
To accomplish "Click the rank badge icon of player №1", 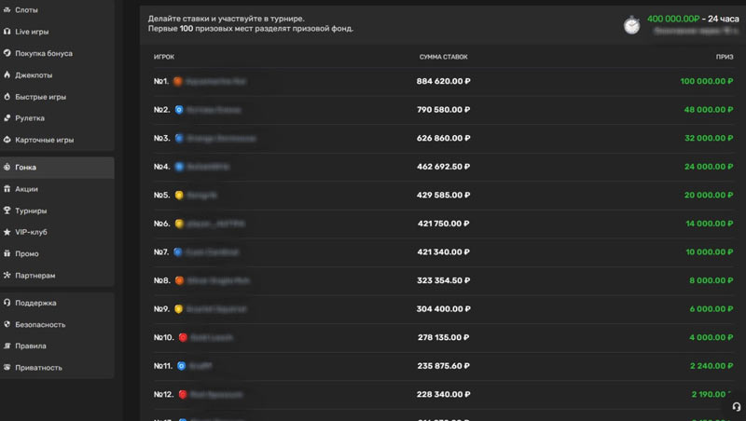I will tap(179, 81).
